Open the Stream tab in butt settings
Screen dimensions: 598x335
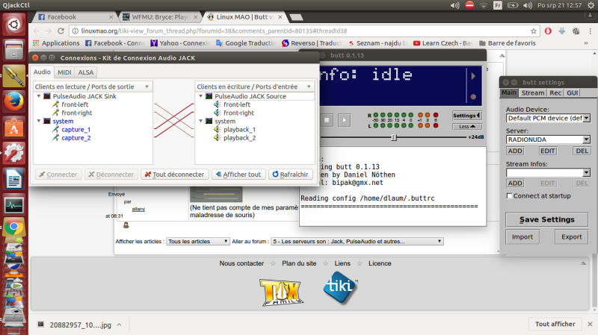point(533,93)
